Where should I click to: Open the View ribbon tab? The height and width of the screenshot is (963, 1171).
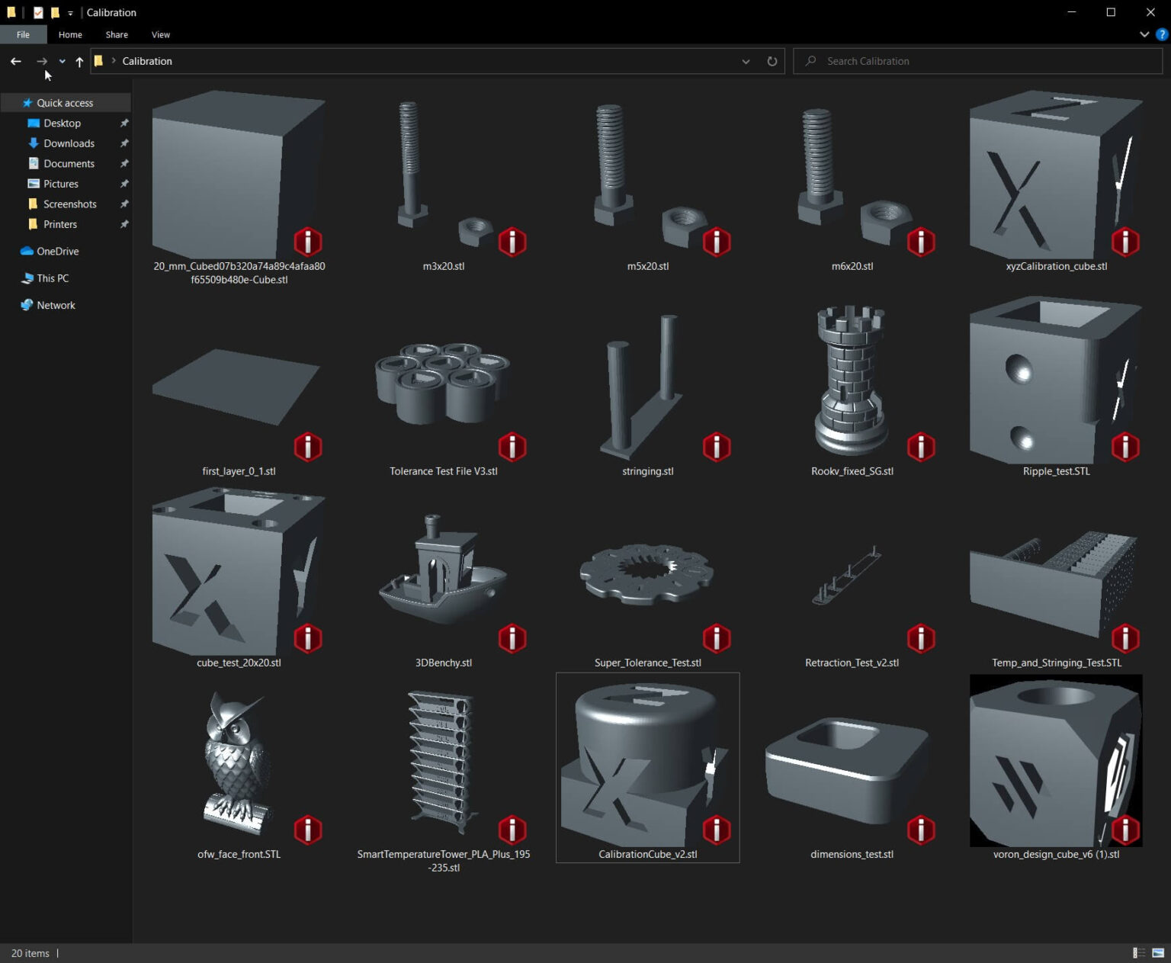point(161,34)
